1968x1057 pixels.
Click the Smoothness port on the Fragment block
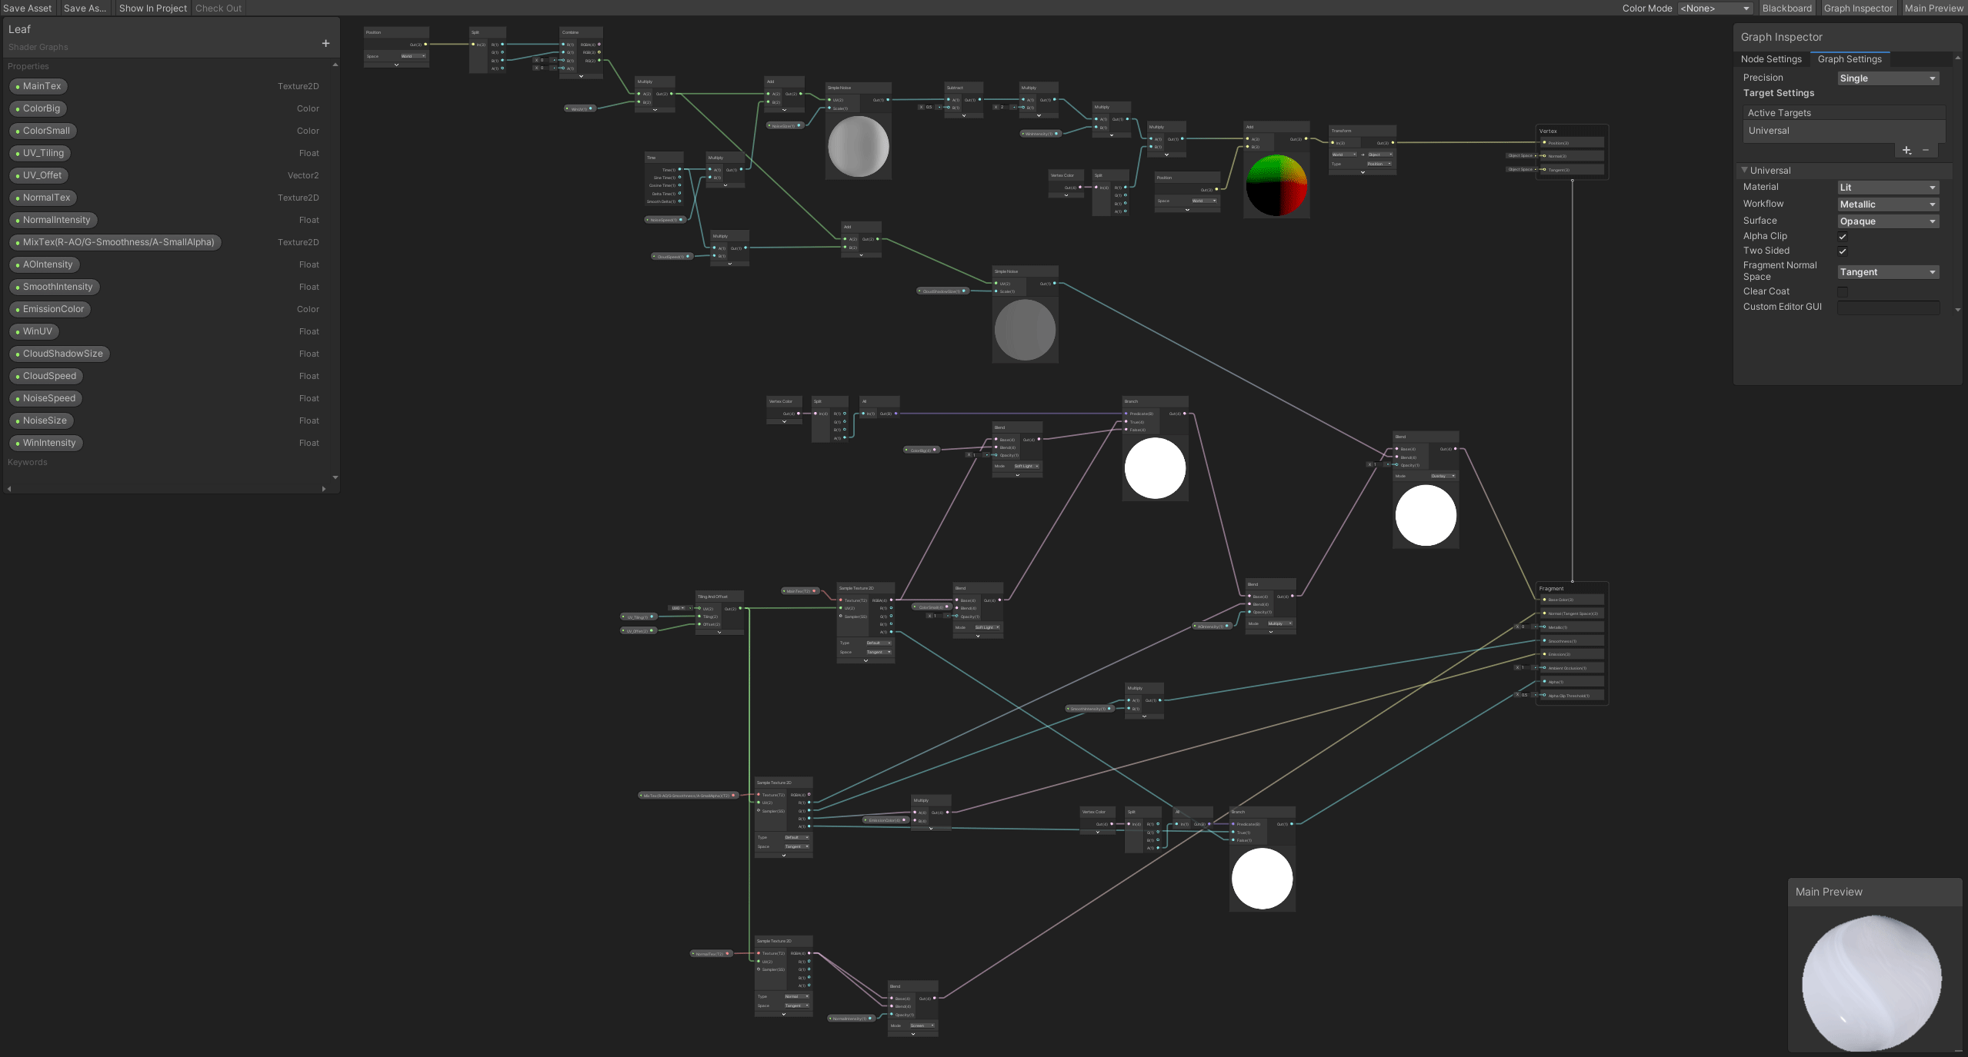1544,641
